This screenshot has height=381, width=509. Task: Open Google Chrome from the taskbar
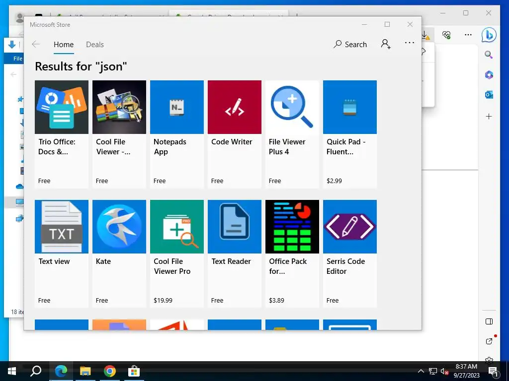tap(110, 371)
